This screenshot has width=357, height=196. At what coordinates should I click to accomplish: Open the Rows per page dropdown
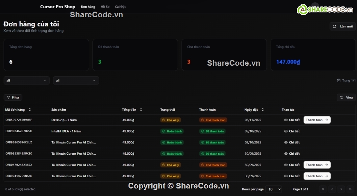click(x=274, y=189)
